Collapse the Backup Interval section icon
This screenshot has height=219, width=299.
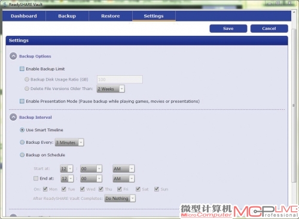coord(13,117)
